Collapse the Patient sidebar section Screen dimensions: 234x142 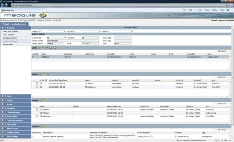click(16, 28)
